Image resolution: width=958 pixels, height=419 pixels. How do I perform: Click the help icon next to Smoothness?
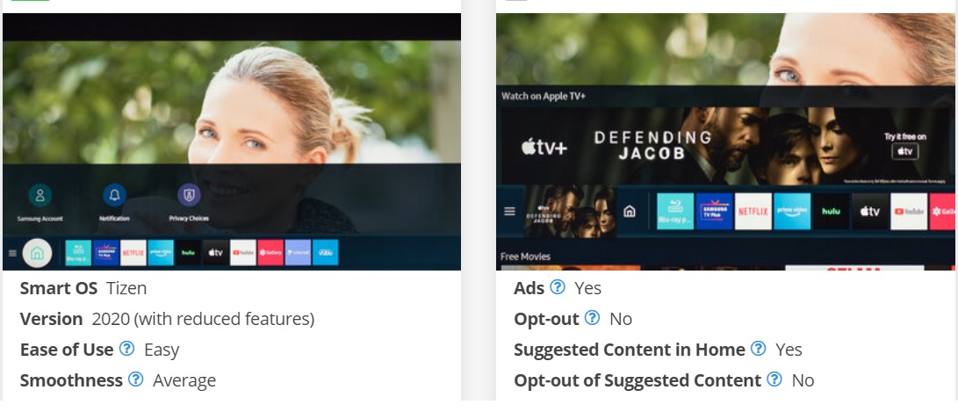[x=135, y=379]
